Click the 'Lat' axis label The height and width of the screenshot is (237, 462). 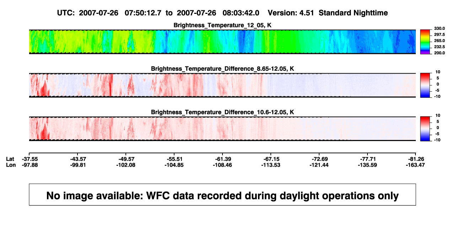(x=10, y=159)
